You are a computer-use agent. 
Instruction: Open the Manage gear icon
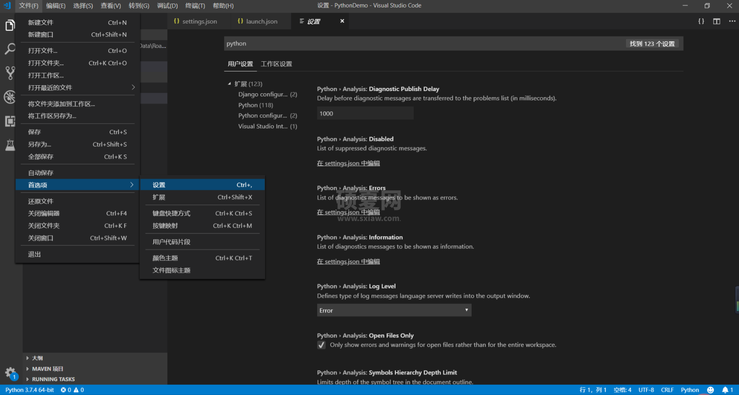pyautogui.click(x=10, y=373)
